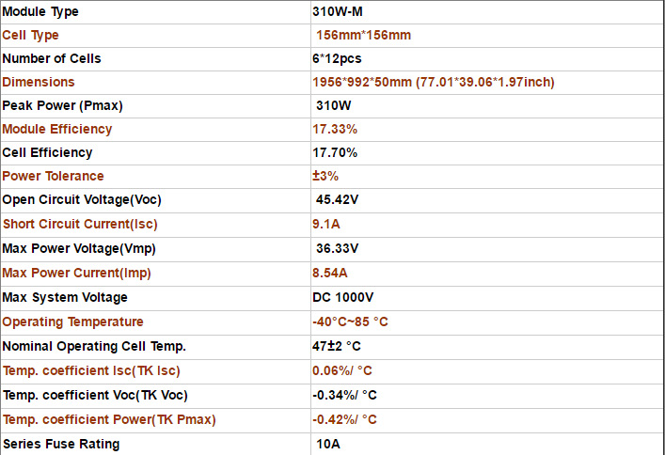Click the 'Operating Temperature' label
665x455 pixels.
(x=72, y=322)
